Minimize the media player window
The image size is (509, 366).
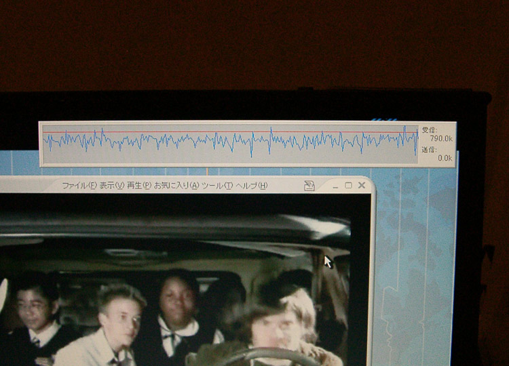[x=337, y=186]
